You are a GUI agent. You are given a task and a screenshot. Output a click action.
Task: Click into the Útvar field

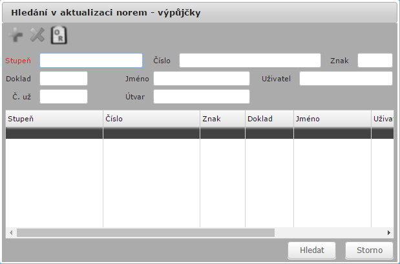201,97
